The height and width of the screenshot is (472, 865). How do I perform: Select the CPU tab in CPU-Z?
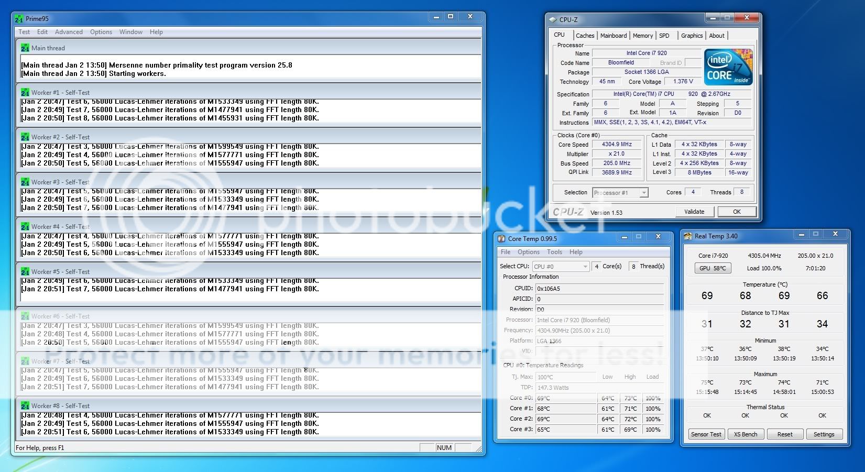[560, 35]
